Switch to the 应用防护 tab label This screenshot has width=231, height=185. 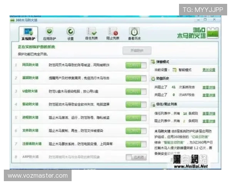(x=49, y=39)
